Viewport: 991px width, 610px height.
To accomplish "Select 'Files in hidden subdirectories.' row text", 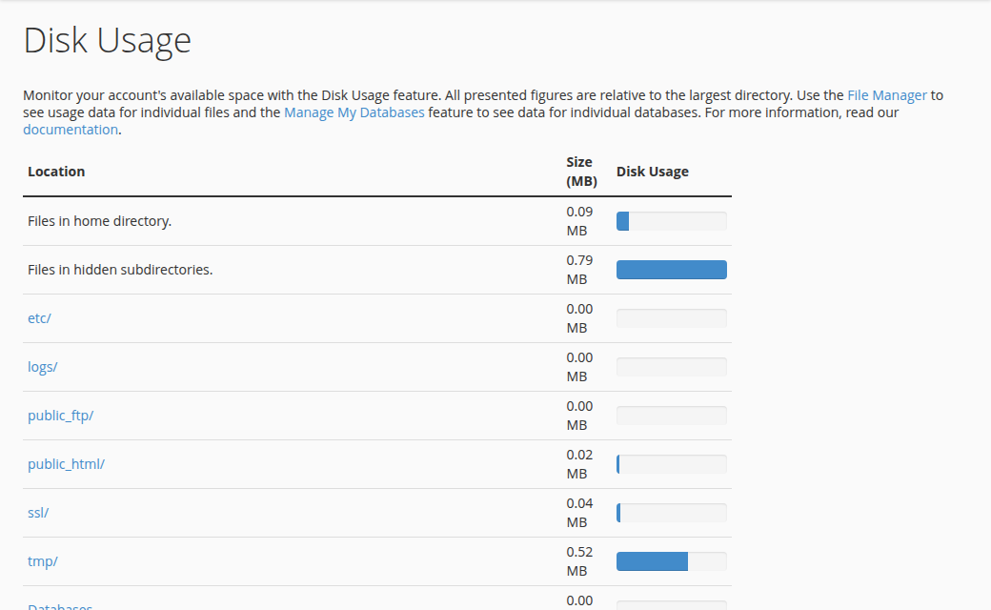I will point(120,270).
